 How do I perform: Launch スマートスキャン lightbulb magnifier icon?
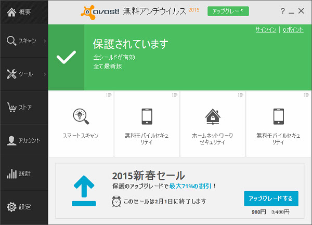coord(81,116)
